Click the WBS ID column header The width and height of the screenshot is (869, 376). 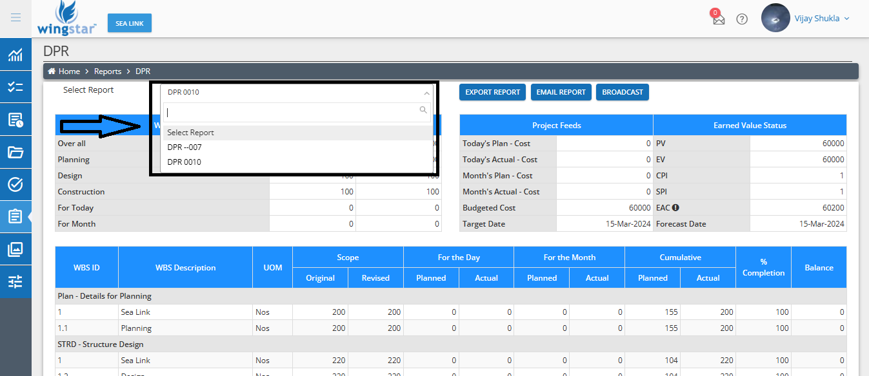point(86,267)
